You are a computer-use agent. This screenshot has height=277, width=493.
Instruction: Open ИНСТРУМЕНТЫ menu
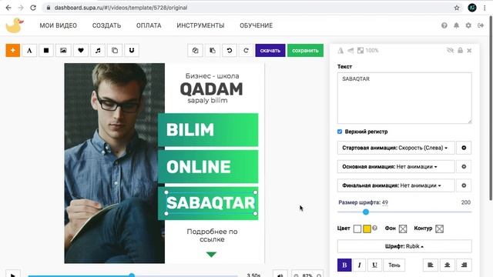click(x=200, y=25)
